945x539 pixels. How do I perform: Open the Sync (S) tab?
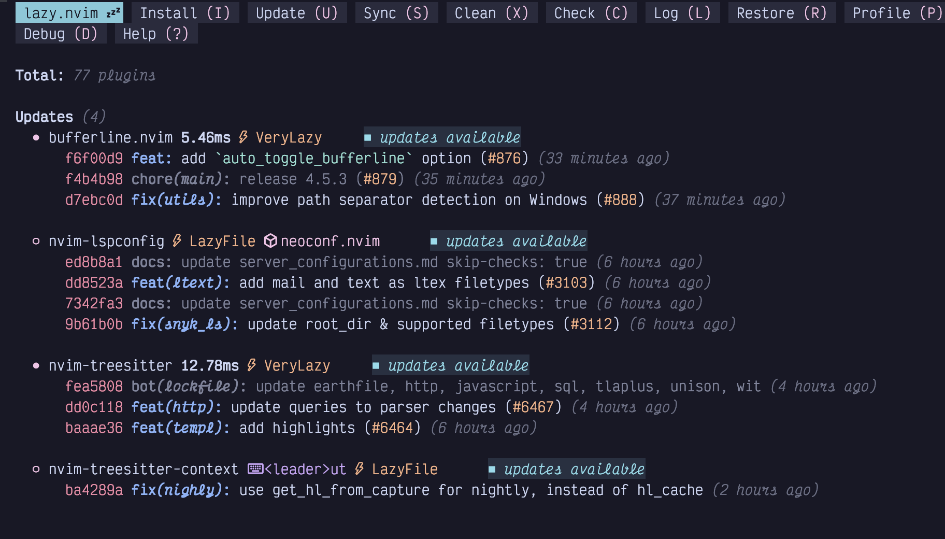pos(396,13)
